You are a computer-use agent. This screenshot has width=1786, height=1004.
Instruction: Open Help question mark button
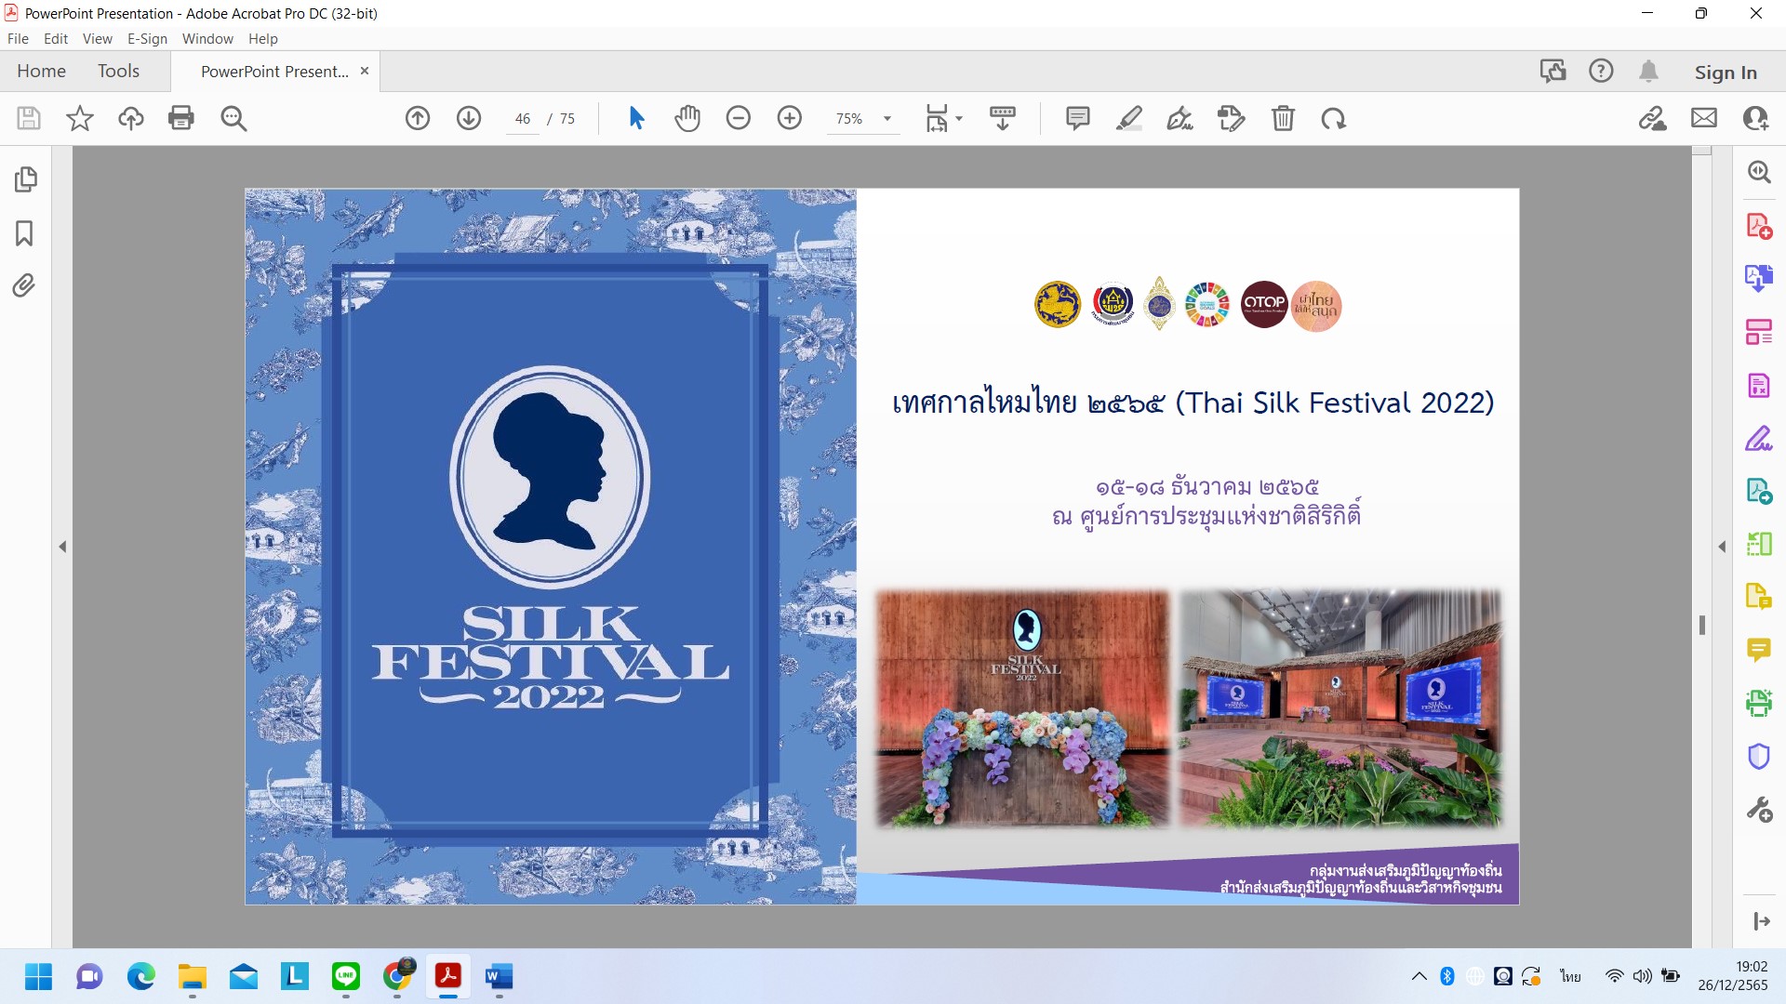(1601, 71)
